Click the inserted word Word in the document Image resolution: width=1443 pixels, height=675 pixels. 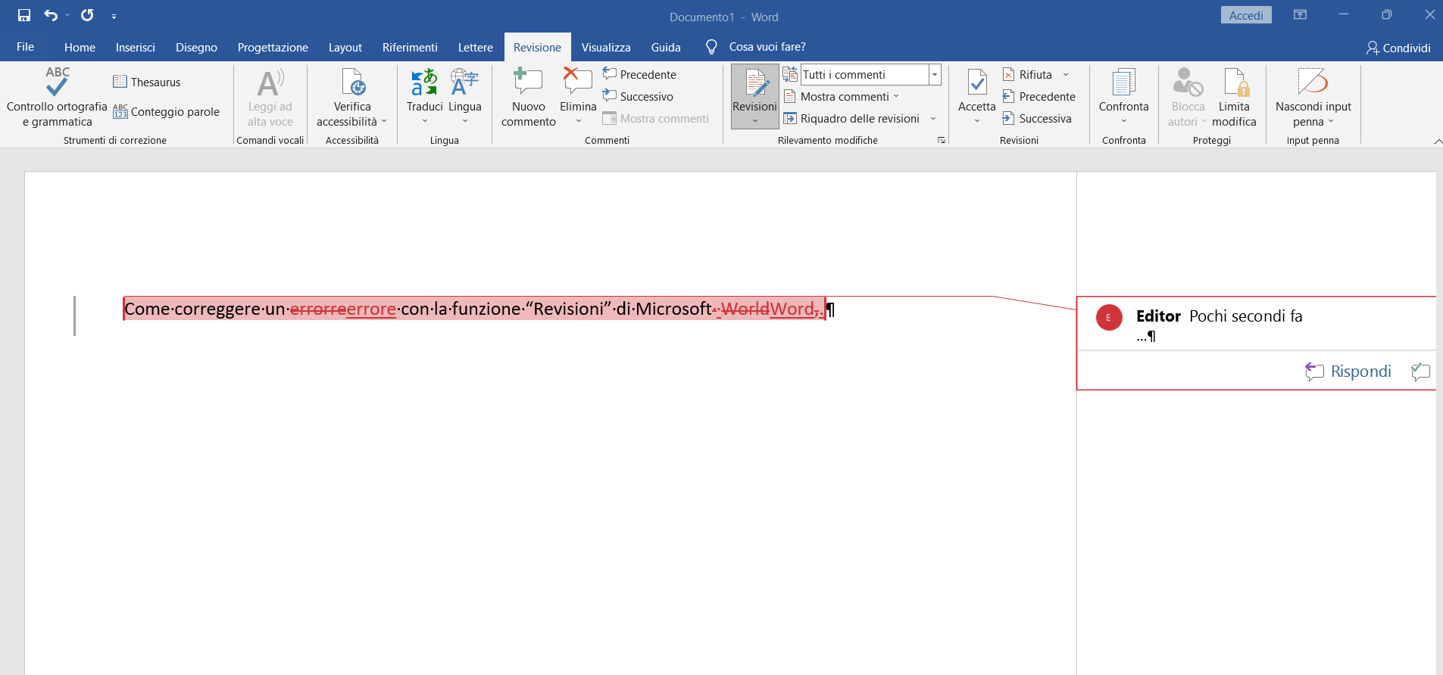[x=792, y=309]
